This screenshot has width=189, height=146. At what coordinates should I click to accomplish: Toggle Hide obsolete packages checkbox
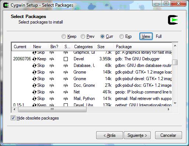13,118
